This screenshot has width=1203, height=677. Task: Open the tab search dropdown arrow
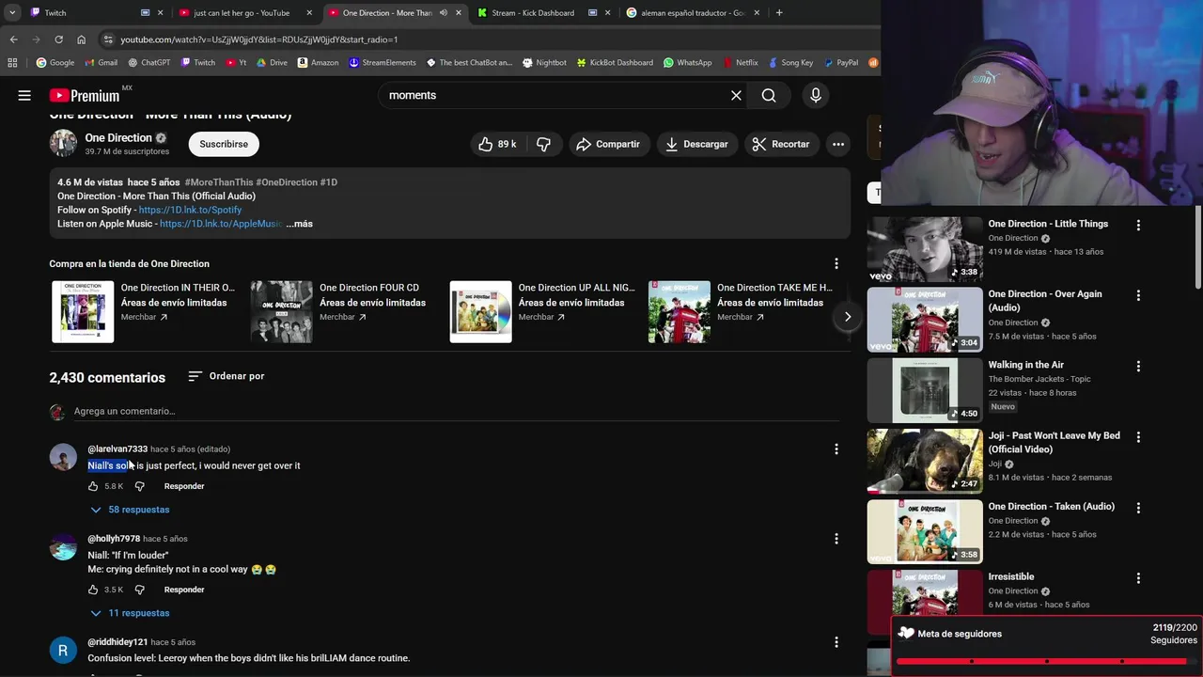click(x=12, y=13)
